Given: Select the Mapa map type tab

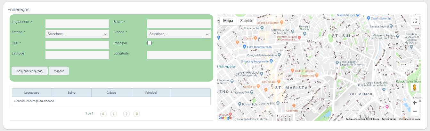Looking at the screenshot, I should tap(228, 21).
